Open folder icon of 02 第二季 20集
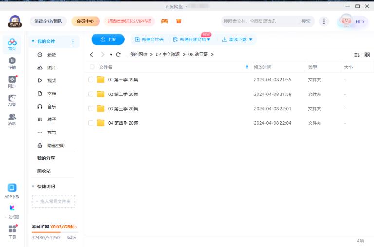This screenshot has height=247, width=374. point(101,94)
